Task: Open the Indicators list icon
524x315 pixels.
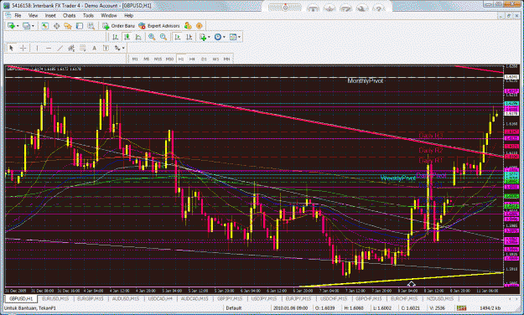Action: pyautogui.click(x=203, y=37)
